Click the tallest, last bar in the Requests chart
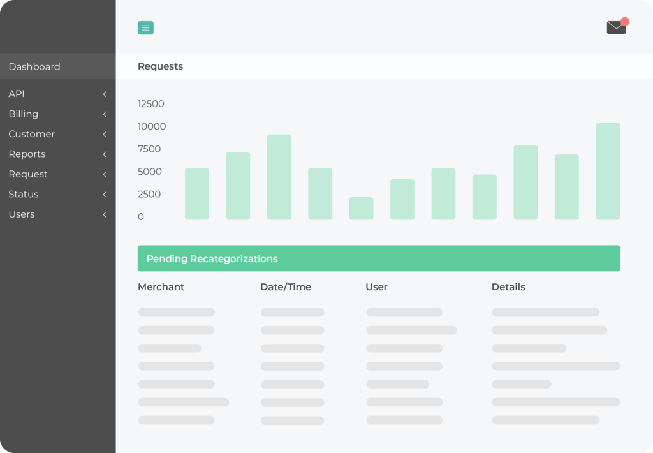The image size is (653, 453). tap(608, 171)
